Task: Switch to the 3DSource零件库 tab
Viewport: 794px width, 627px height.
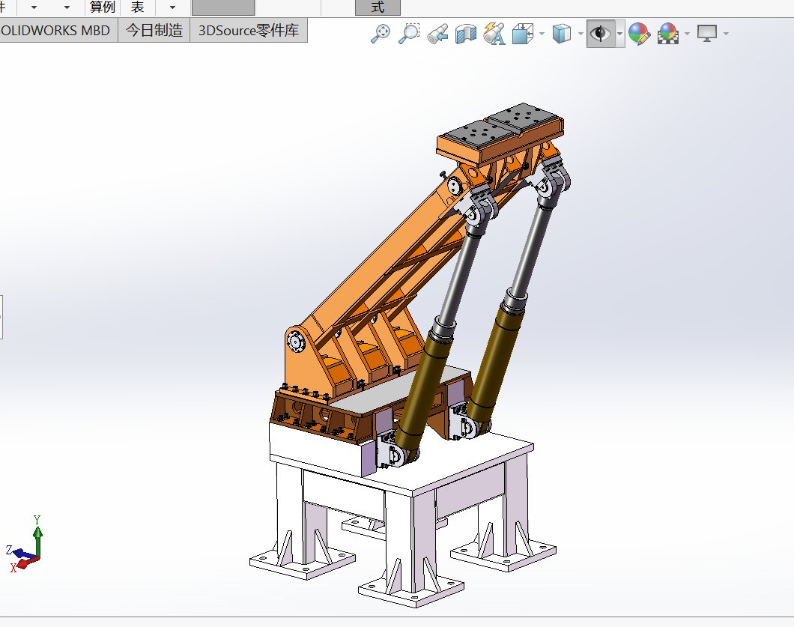Action: pos(249,31)
